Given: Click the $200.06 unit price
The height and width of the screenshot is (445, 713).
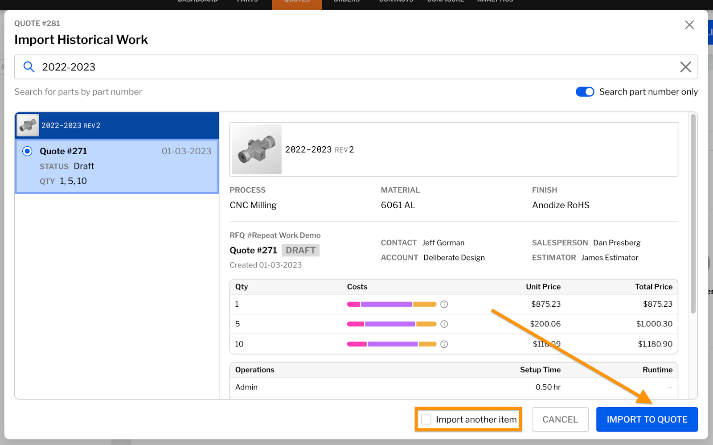Looking at the screenshot, I should click(x=545, y=324).
